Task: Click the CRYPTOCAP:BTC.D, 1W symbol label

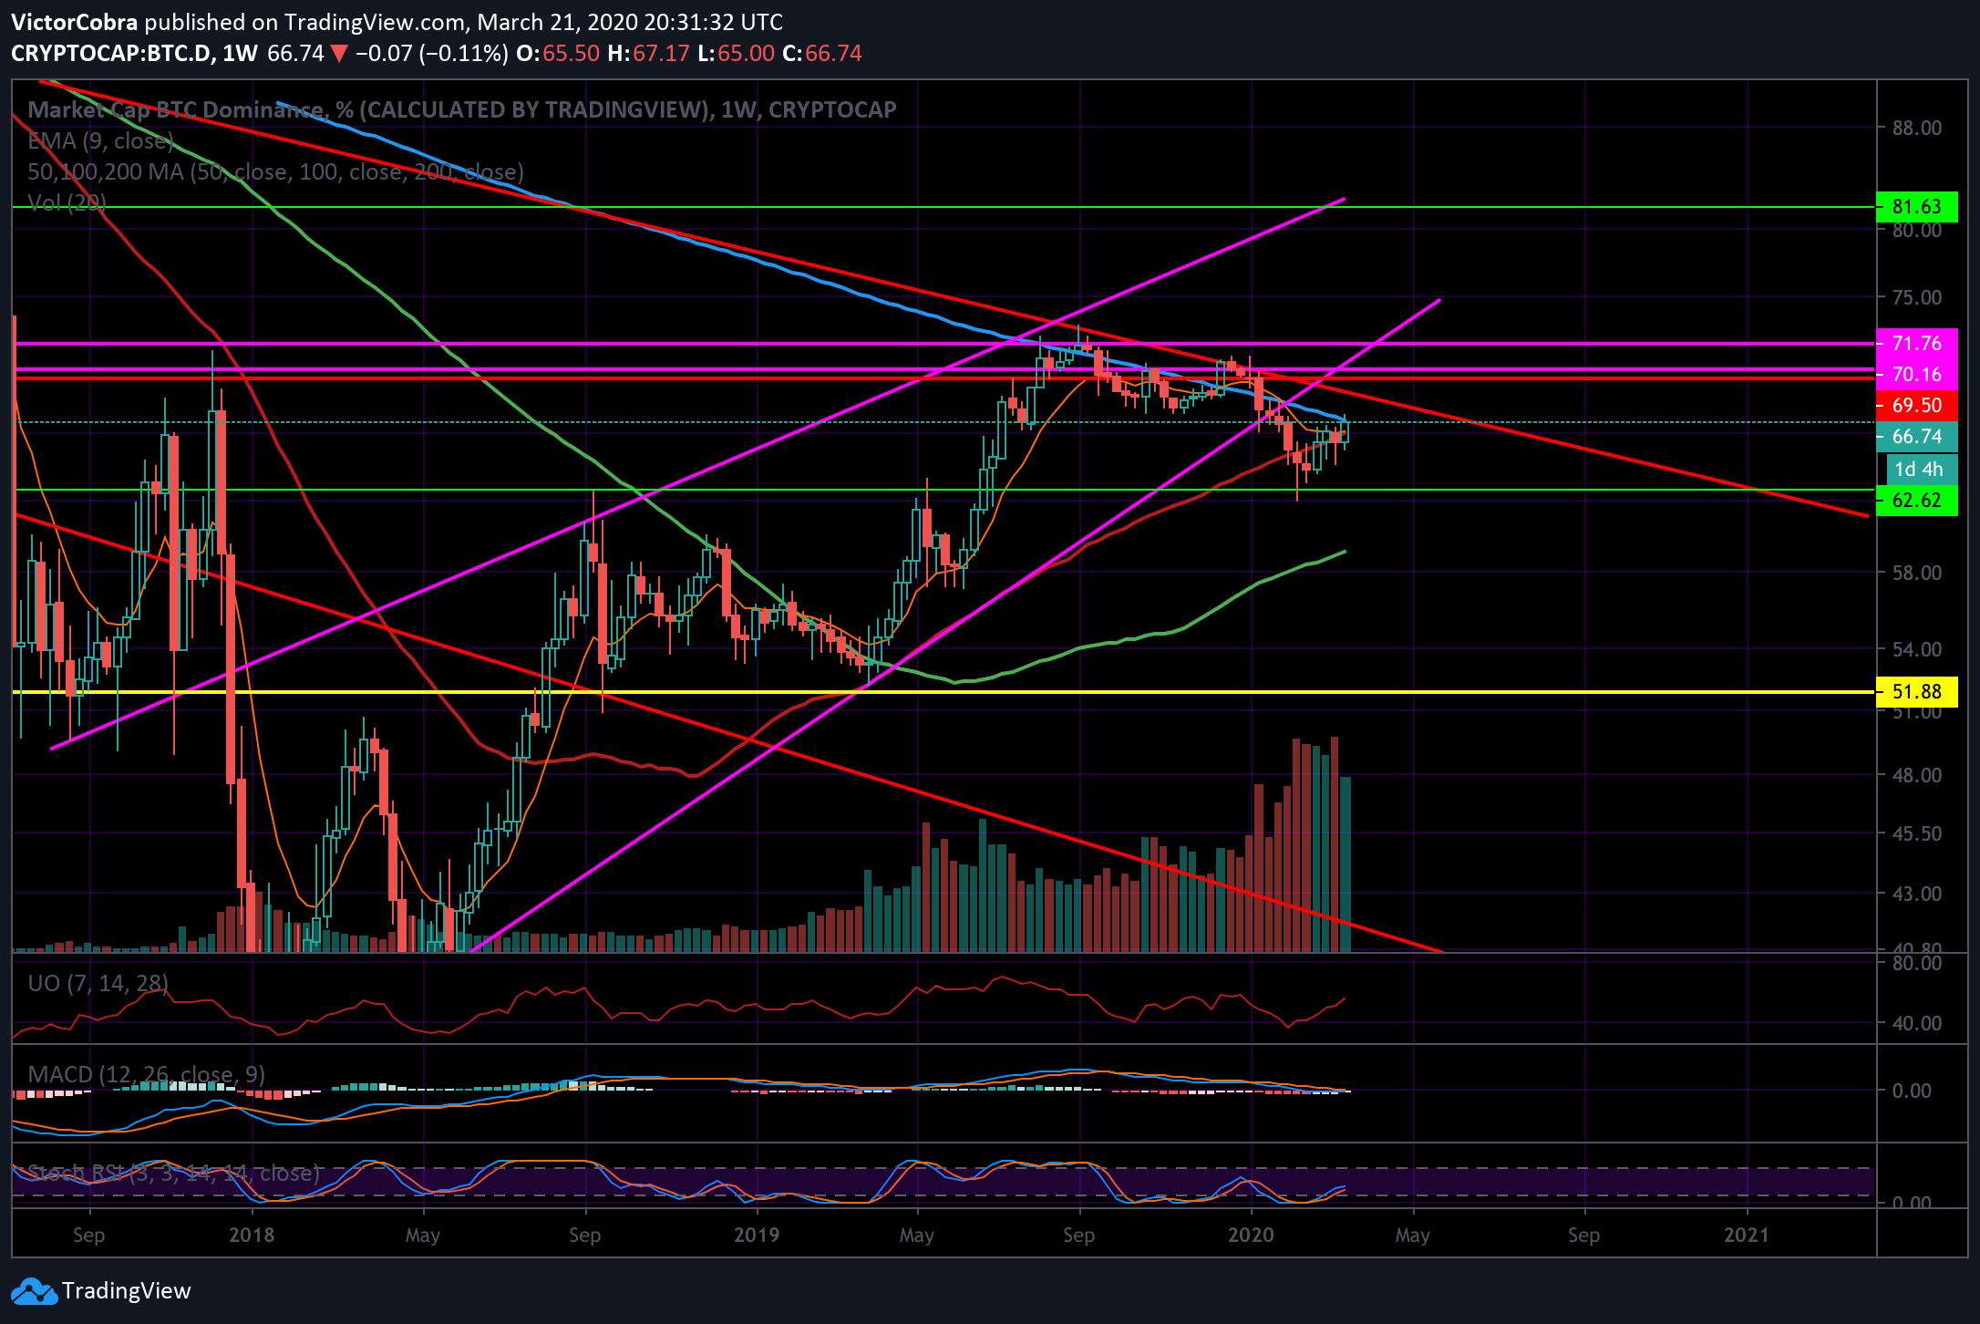Action: tap(134, 53)
